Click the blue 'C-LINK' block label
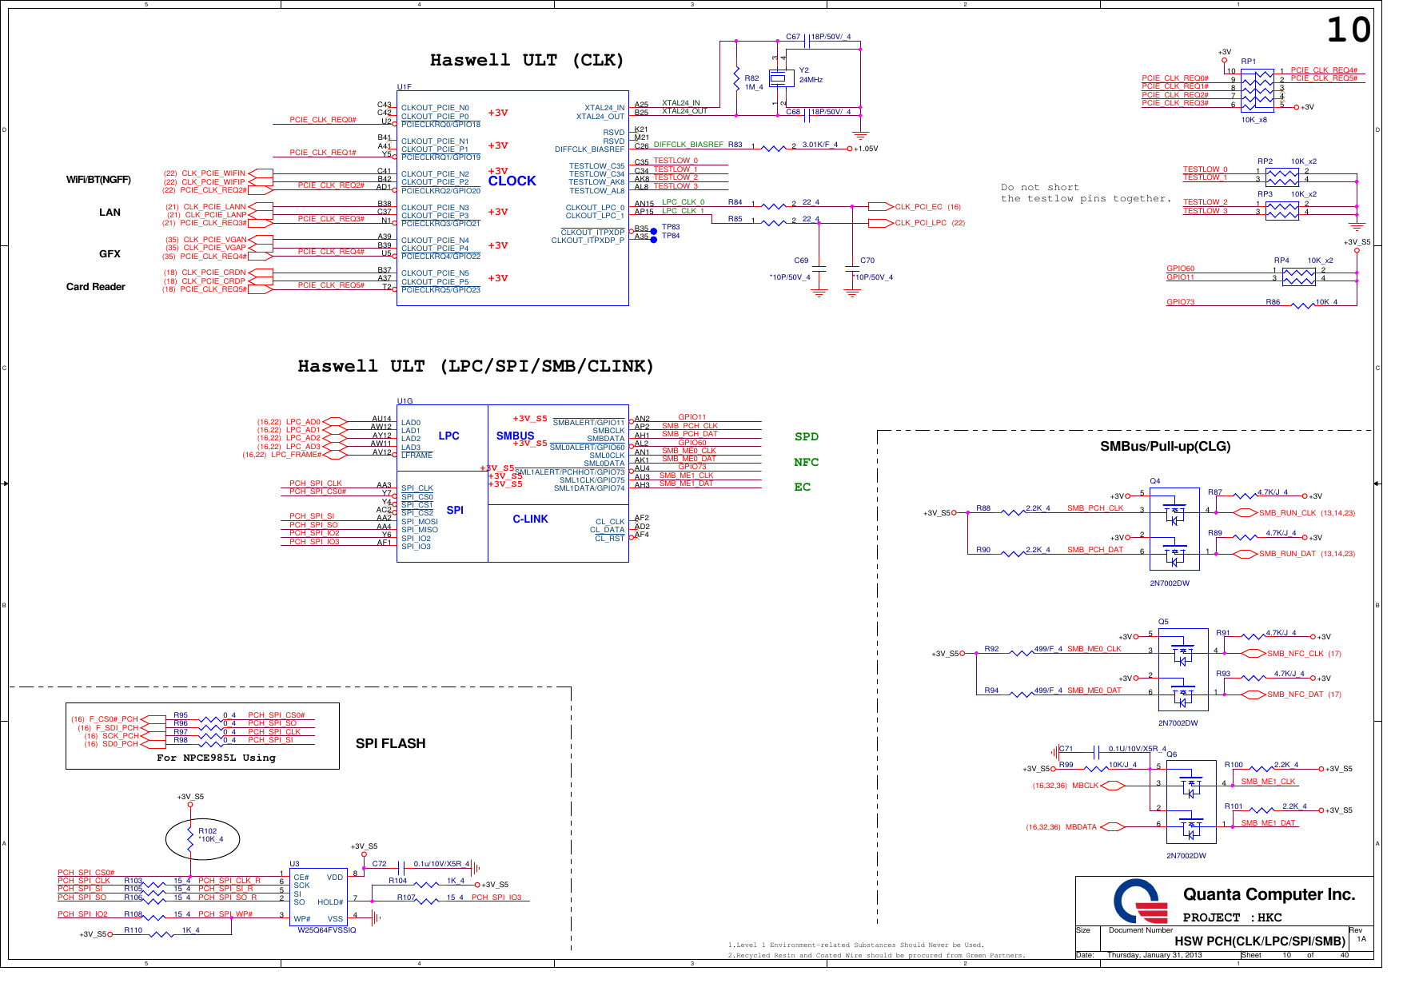 pos(530,519)
